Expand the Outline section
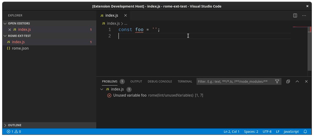Image resolution: width=314 pixels, height=137 pixels. click(x=49, y=125)
